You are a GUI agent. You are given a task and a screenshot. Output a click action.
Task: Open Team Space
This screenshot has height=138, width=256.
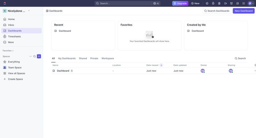[x=21, y=68]
